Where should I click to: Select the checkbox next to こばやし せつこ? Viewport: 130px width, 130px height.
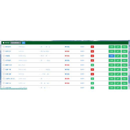click(4, 78)
